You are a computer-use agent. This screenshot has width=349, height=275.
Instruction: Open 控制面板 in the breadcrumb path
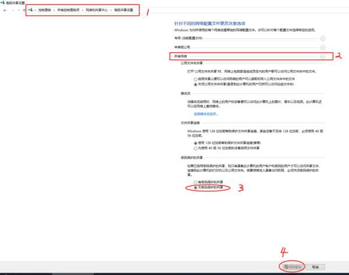44,10
